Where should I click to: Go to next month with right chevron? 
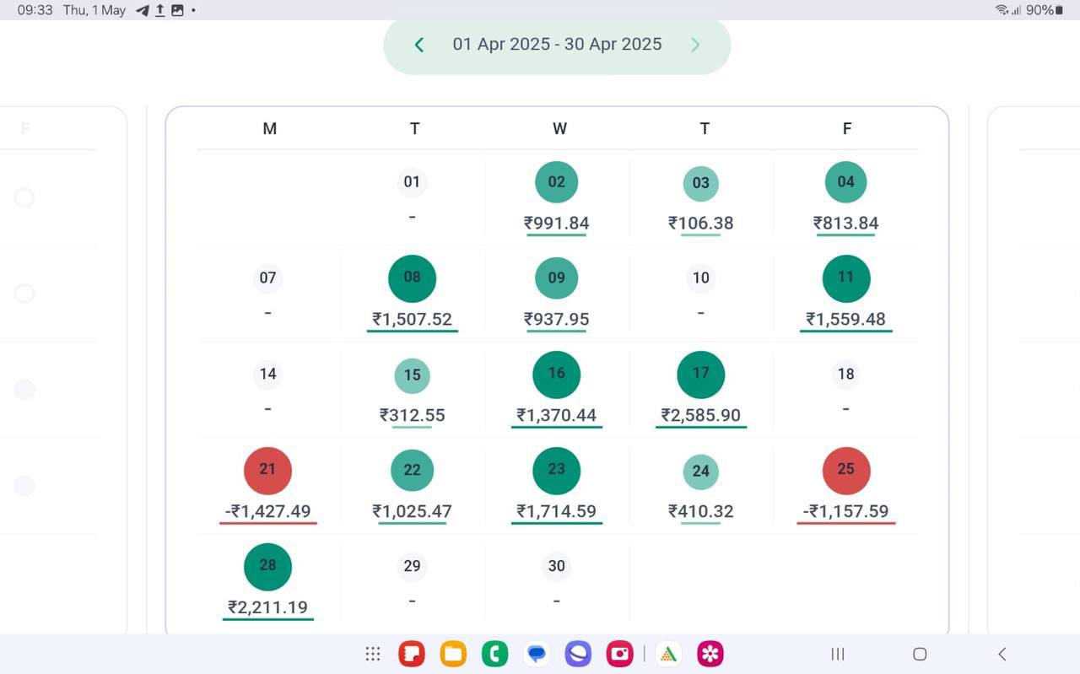(x=695, y=45)
